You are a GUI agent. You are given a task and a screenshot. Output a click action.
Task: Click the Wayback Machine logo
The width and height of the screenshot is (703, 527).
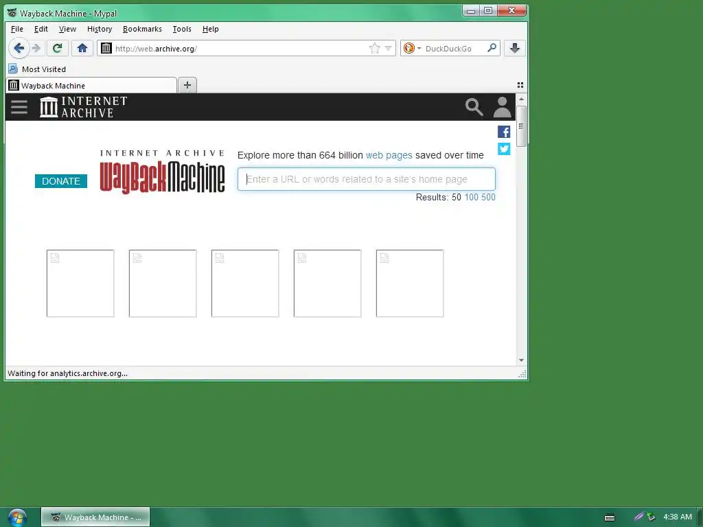[x=162, y=172]
